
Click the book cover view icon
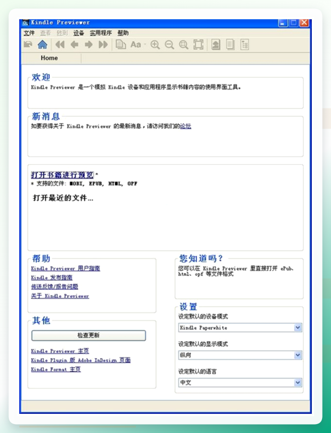(216, 44)
